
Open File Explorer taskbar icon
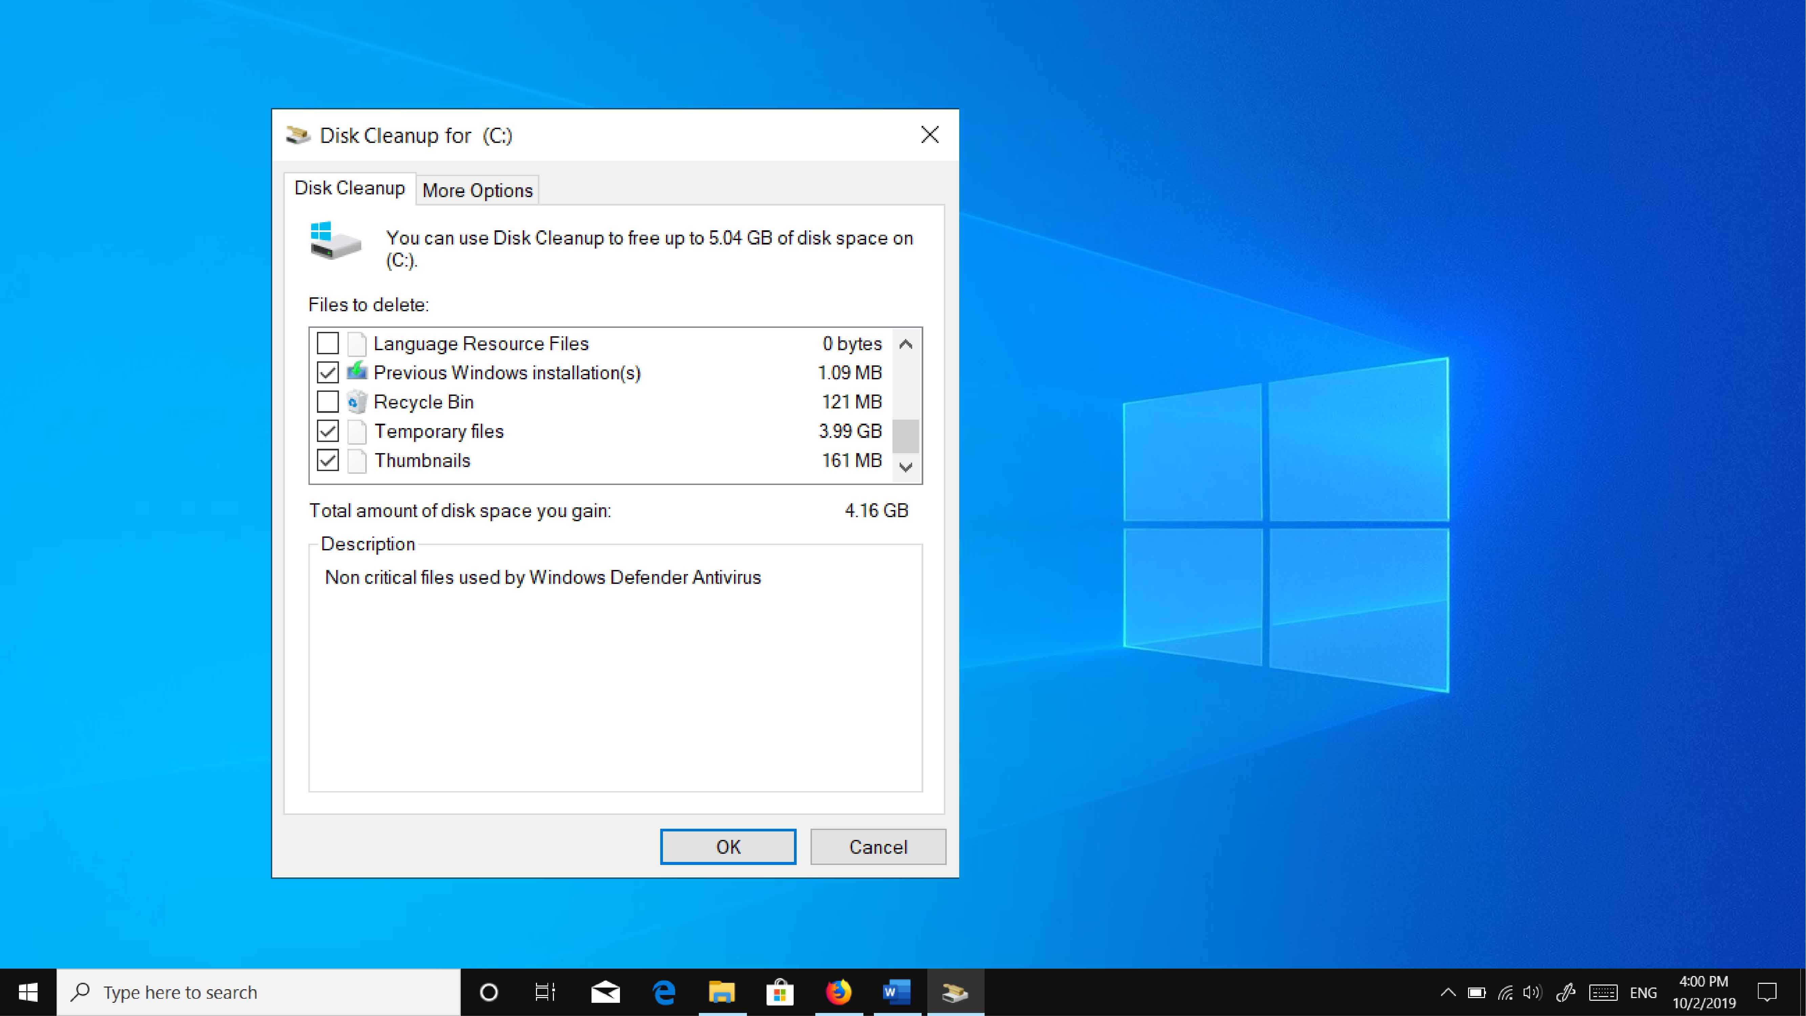722,992
